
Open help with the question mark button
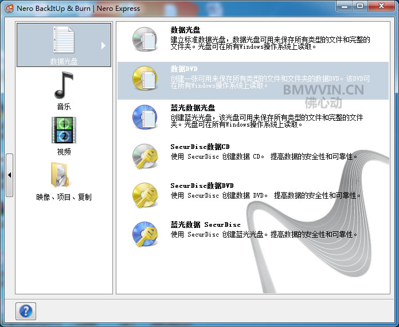(x=26, y=311)
